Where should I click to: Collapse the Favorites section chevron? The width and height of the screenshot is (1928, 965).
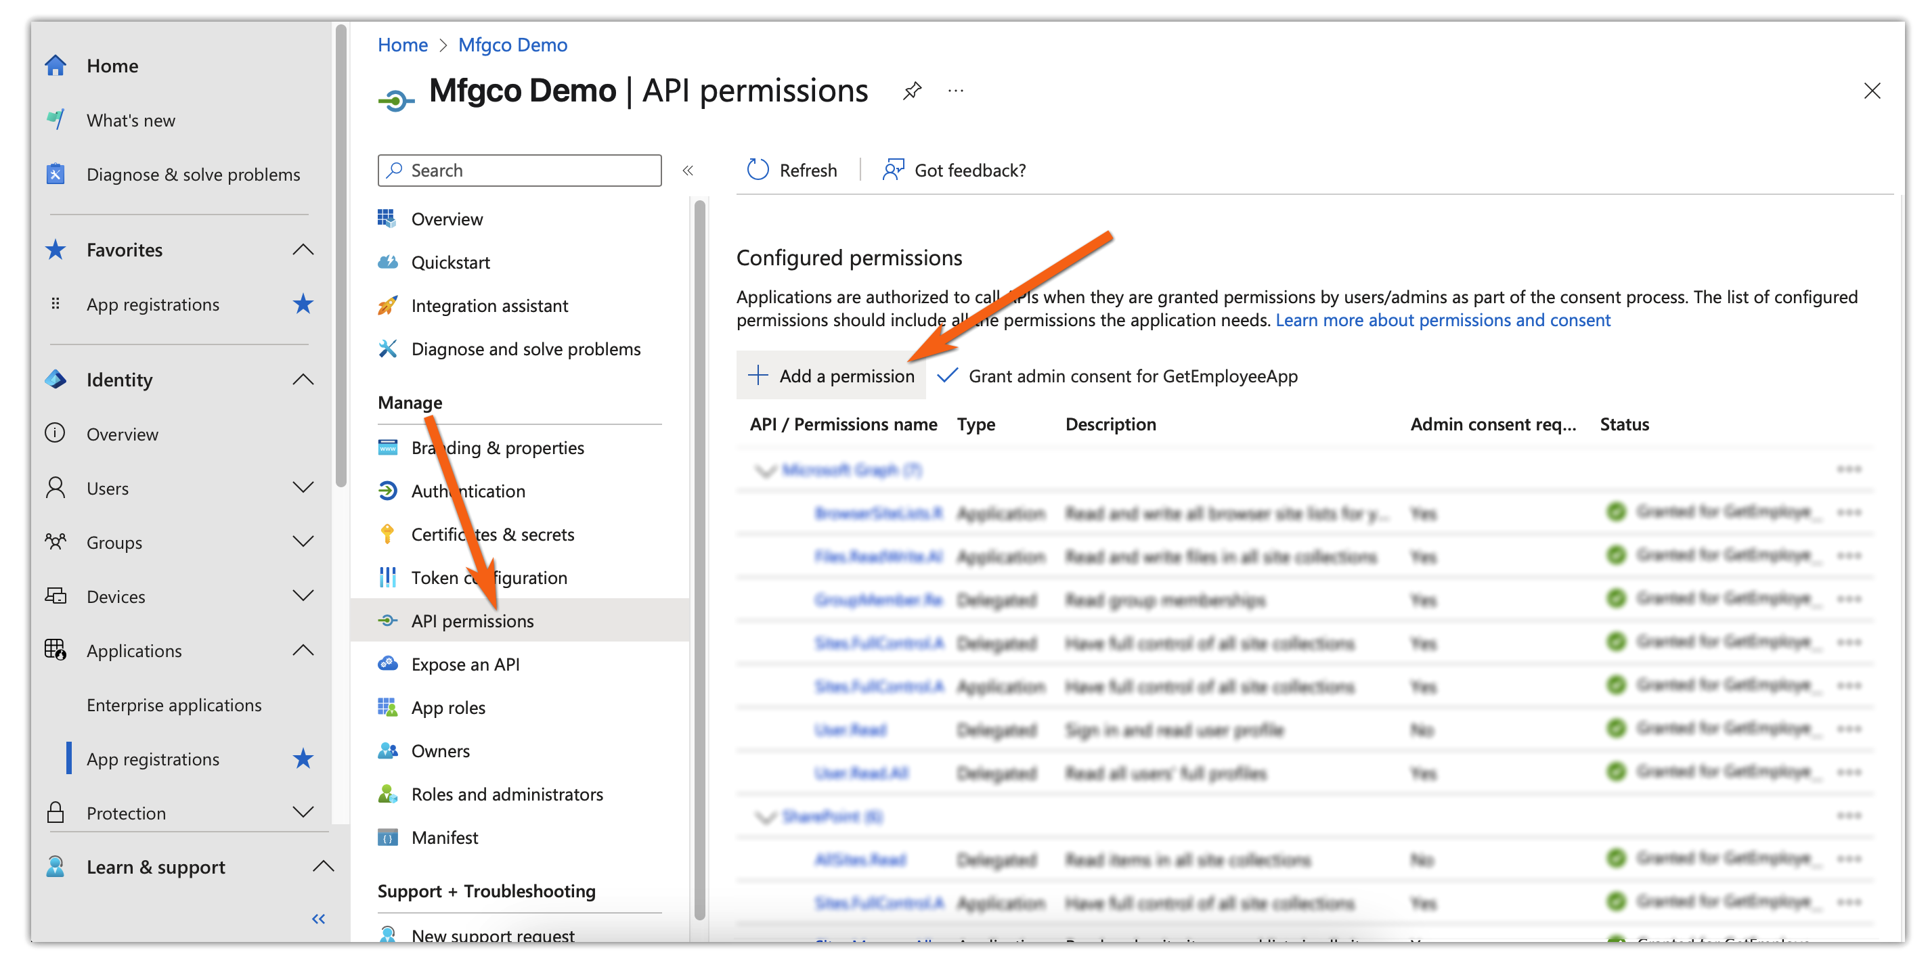pyautogui.click(x=303, y=250)
